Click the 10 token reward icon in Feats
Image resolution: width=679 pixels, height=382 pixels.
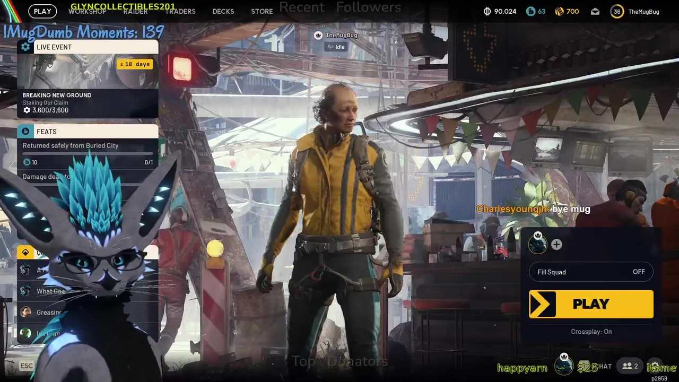[27, 162]
